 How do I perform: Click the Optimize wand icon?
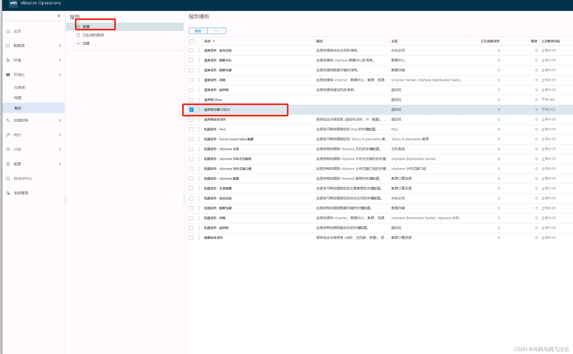8,135
